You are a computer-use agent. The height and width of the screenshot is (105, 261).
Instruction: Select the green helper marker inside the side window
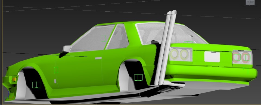pos(104,38)
